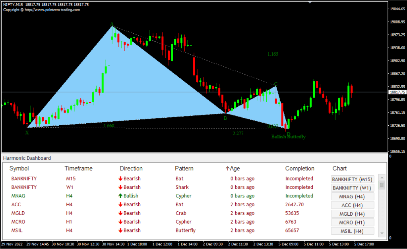This screenshot has height=249, width=407.
Task: Click the 2.277 ratio label on chart
Action: [x=238, y=134]
